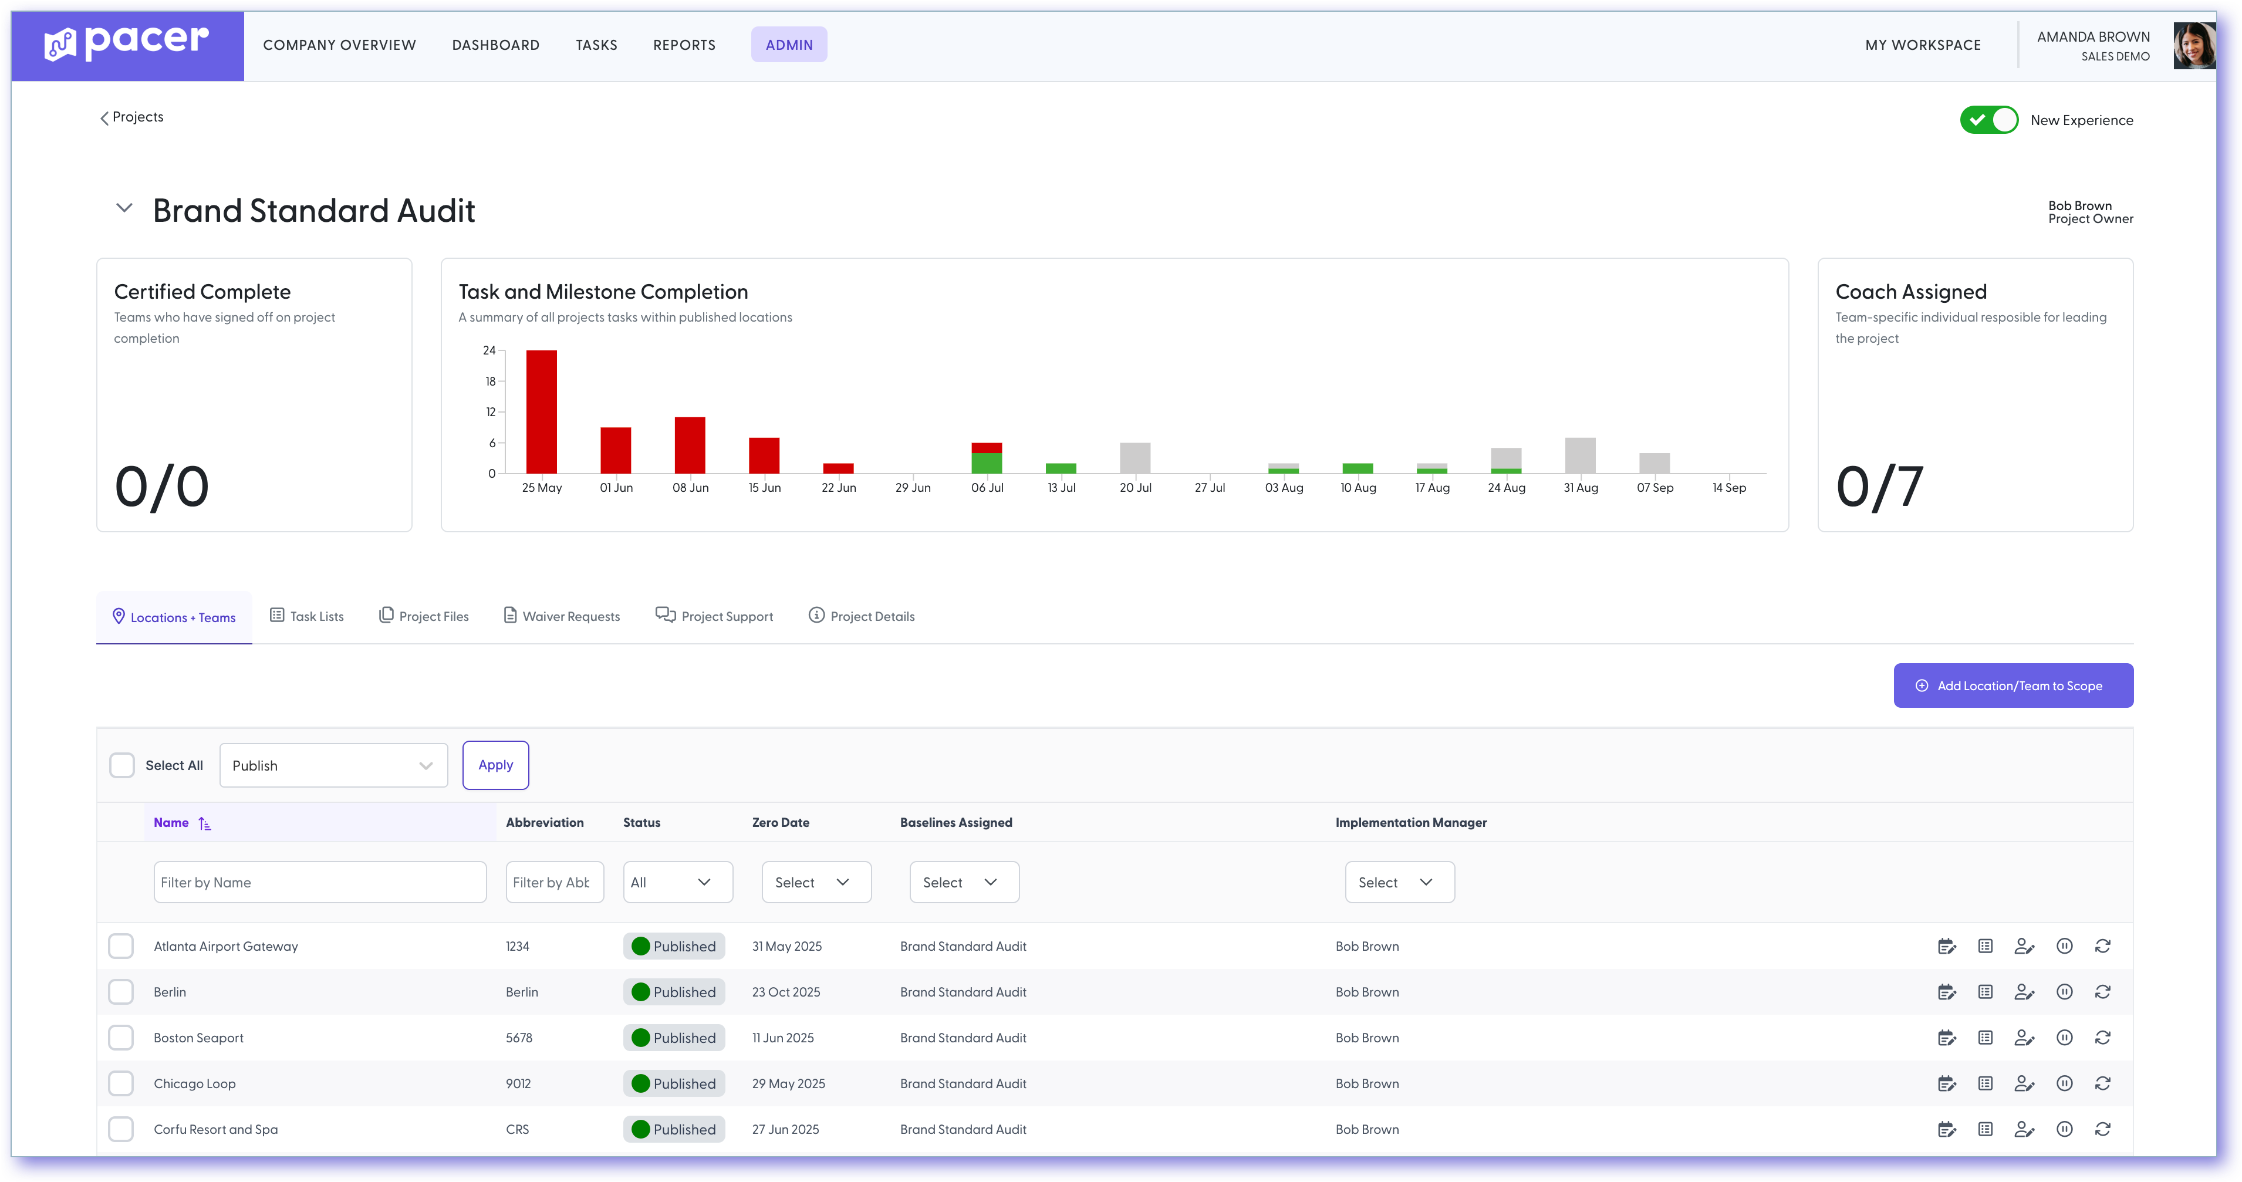Open the Implementation Manager Select filter

pyautogui.click(x=1400, y=883)
